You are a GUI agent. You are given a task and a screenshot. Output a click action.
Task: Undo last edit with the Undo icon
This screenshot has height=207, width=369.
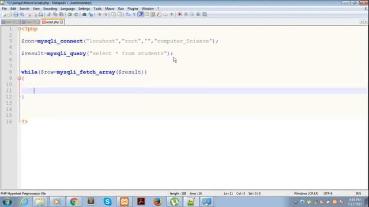(70, 14)
